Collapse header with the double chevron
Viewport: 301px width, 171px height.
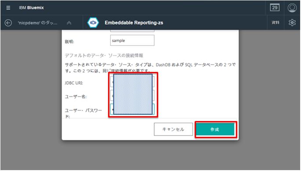[69, 23]
